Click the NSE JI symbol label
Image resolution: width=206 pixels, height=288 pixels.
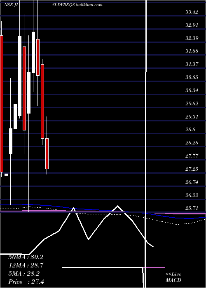coord(11,5)
